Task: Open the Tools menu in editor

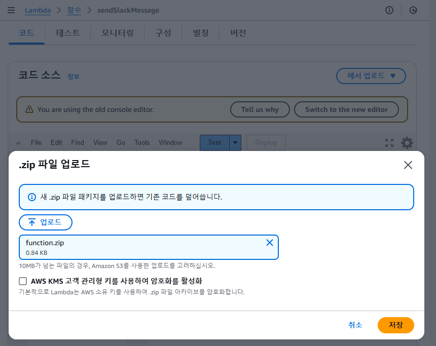Action: [x=142, y=142]
